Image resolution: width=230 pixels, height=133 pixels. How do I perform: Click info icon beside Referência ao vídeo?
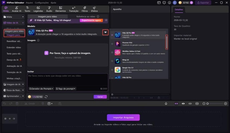98,17
